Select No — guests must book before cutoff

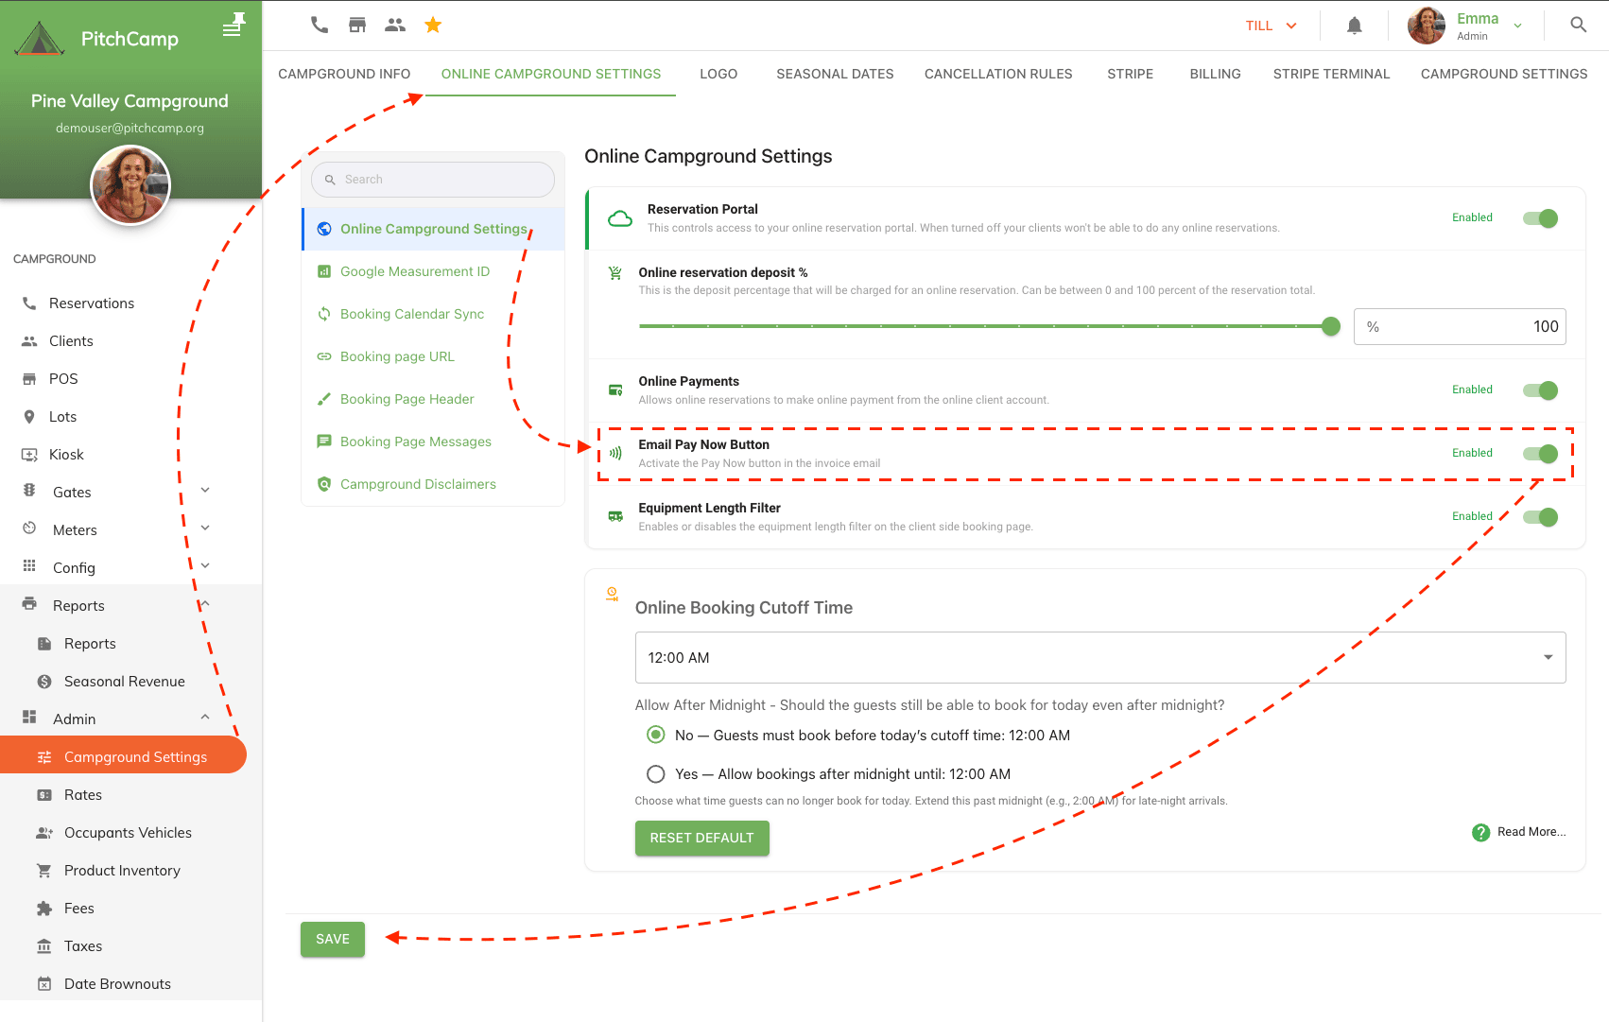[655, 735]
